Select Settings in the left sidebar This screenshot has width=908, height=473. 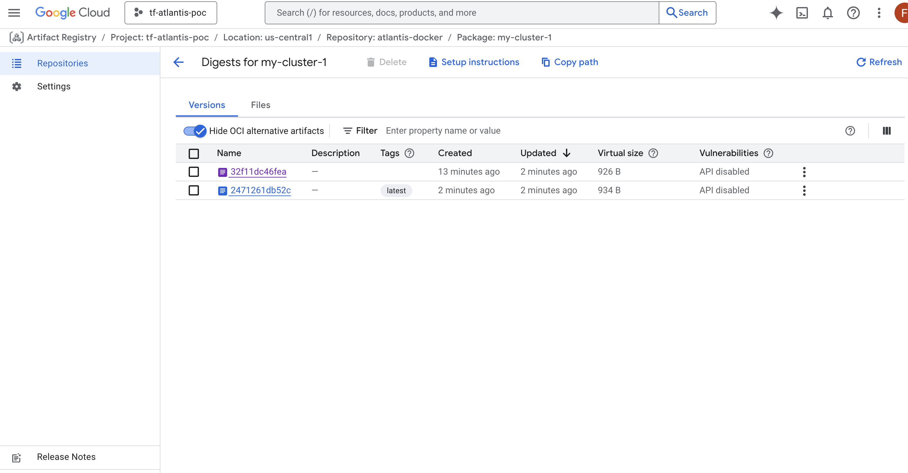click(54, 86)
